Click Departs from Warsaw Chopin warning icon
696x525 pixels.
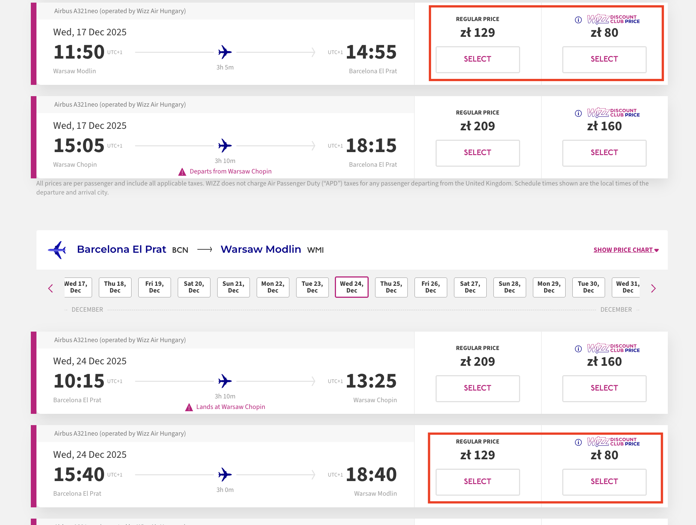(x=182, y=172)
